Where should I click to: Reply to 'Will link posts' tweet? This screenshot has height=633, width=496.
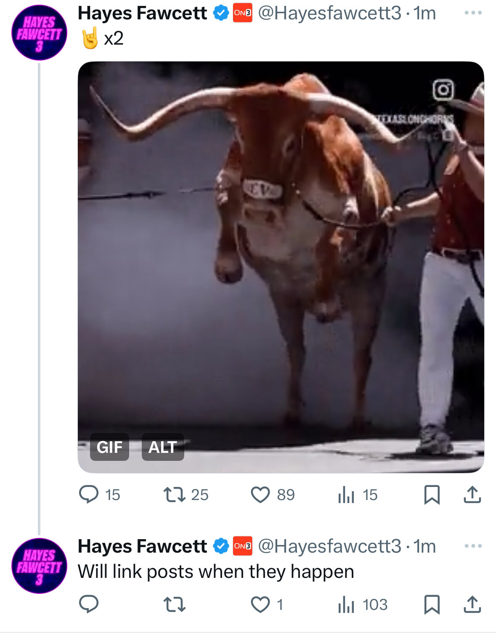click(89, 604)
